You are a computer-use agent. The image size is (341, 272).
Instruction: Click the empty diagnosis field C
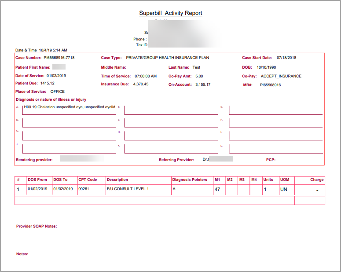point(275,110)
